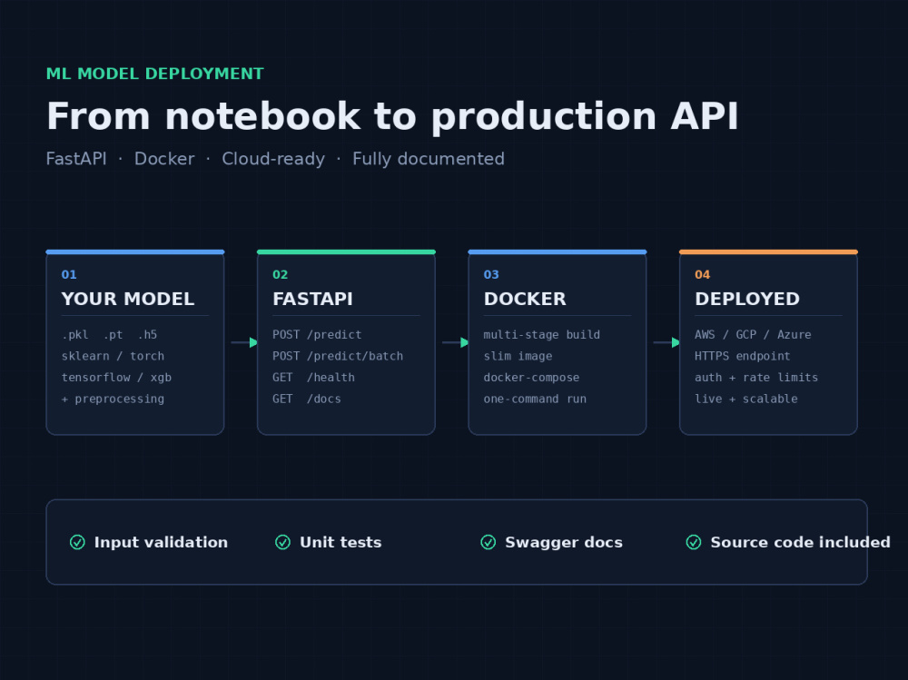Click the GET /health line
The image size is (908, 680).
(314, 378)
